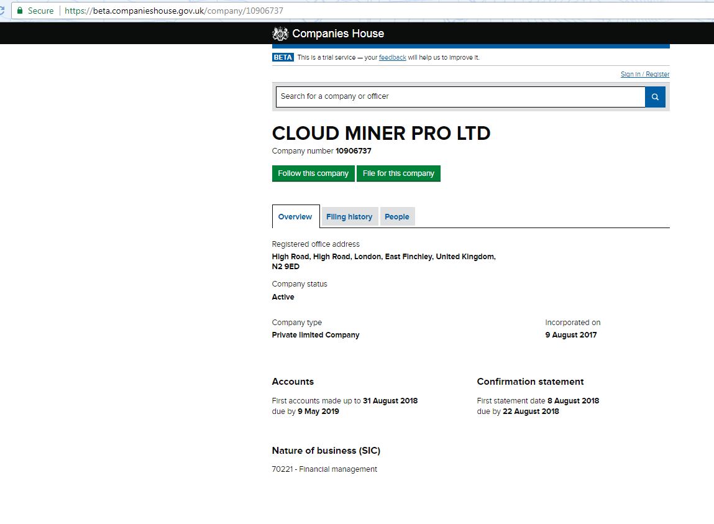Switch to the Filing history tab
Screen dimensions: 714x524
tap(349, 216)
